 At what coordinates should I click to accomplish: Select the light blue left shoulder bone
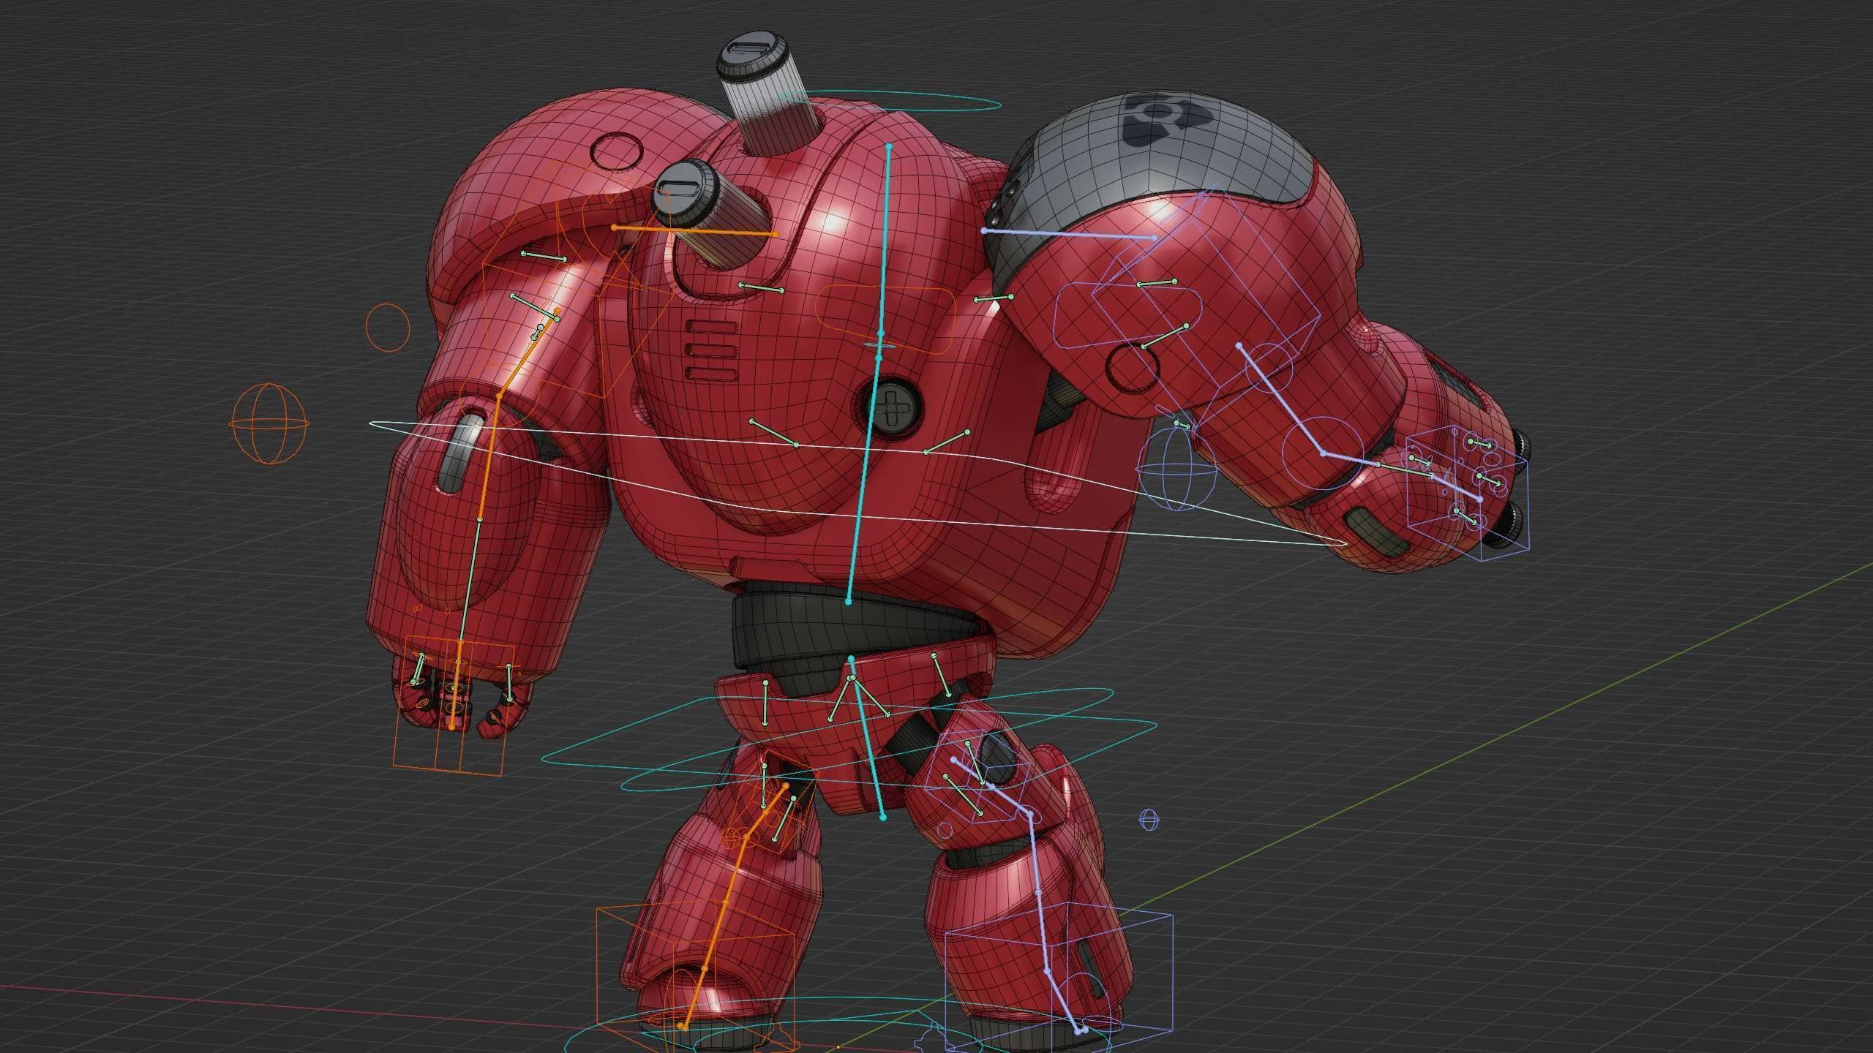(1069, 234)
